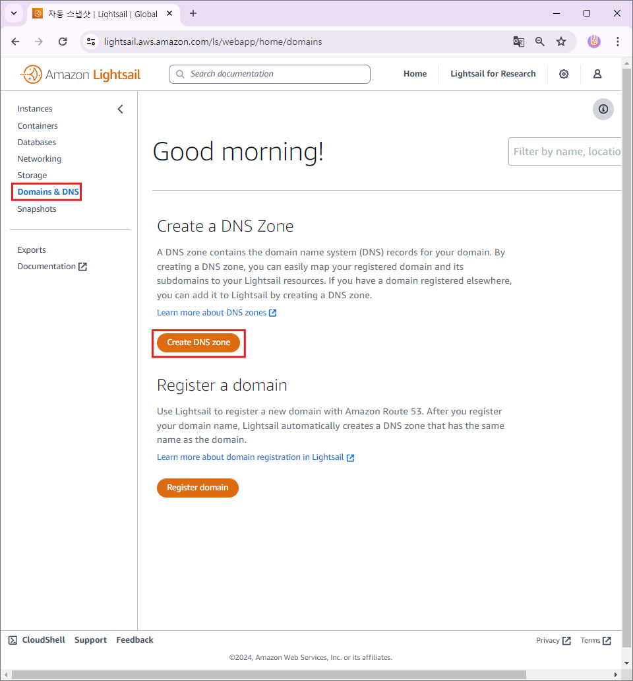Screen dimensions: 633x681
Task: Click the Register domain button
Action: click(x=197, y=488)
